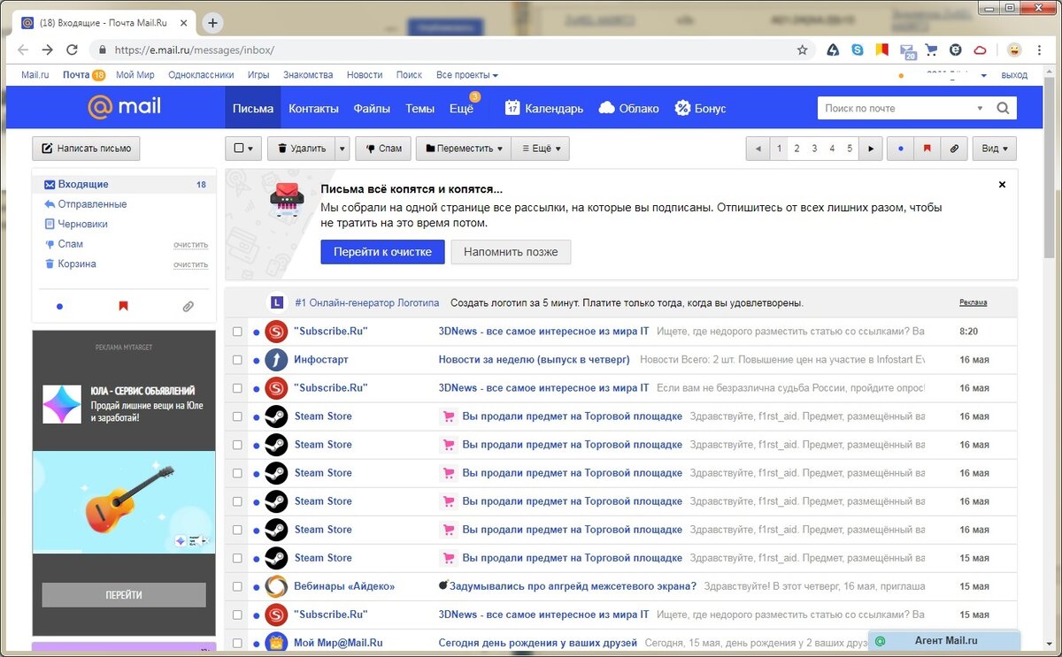Toggle unread dot on Инфостарт email
The image size is (1062, 657).
(x=256, y=360)
